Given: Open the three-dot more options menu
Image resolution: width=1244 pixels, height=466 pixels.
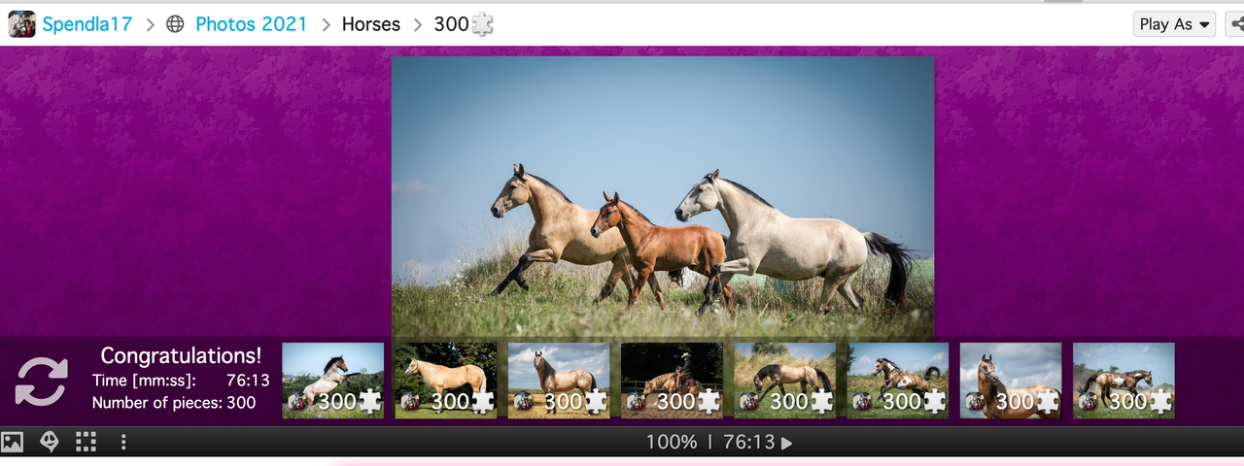Looking at the screenshot, I should [x=123, y=443].
